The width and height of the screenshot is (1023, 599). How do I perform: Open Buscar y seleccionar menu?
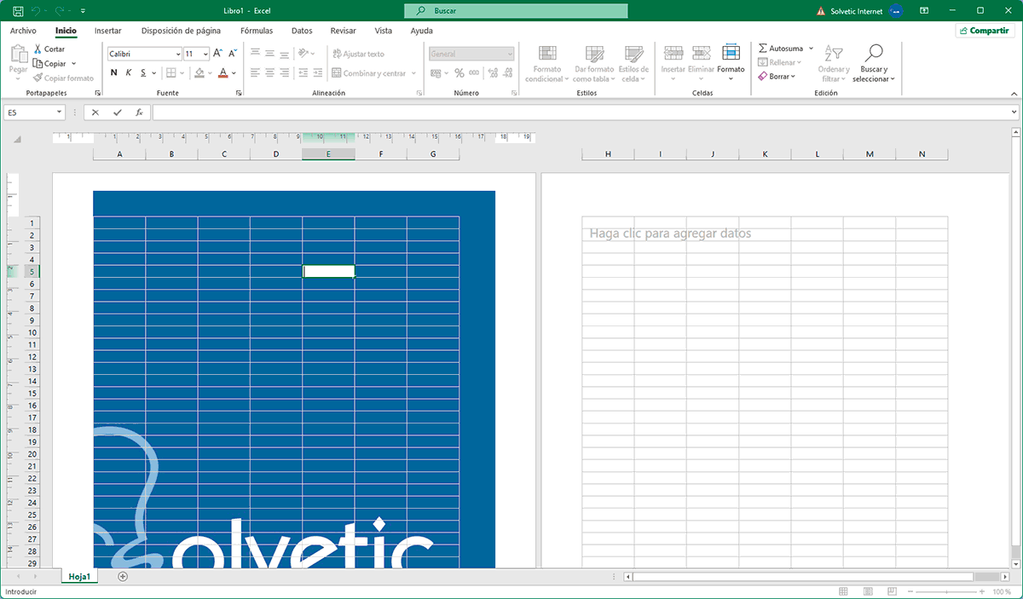tap(874, 64)
